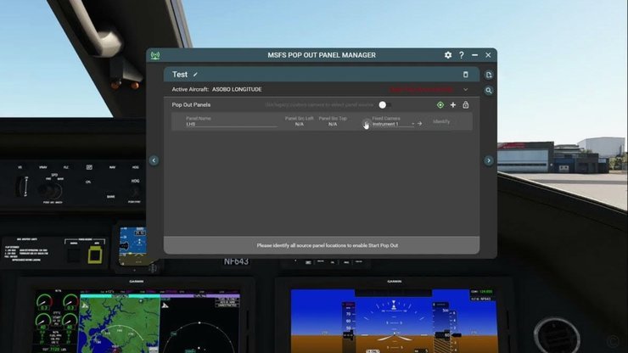Click the connection status icon in the title bar
Image resolution: width=628 pixels, height=353 pixels.
pos(155,55)
